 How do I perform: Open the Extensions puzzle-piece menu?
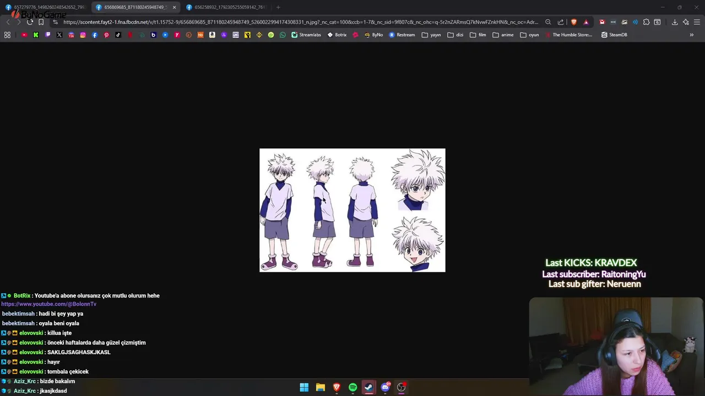tap(646, 22)
